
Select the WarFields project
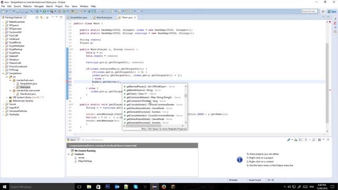[x=14, y=115]
